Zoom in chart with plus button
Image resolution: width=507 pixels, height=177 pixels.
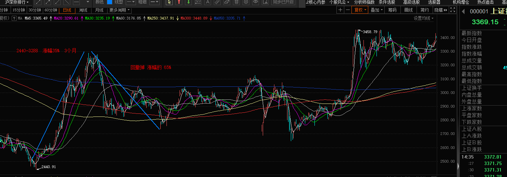[340, 10]
